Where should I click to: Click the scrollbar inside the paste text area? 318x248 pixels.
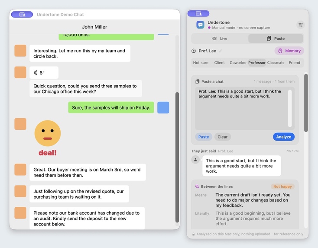(290, 108)
